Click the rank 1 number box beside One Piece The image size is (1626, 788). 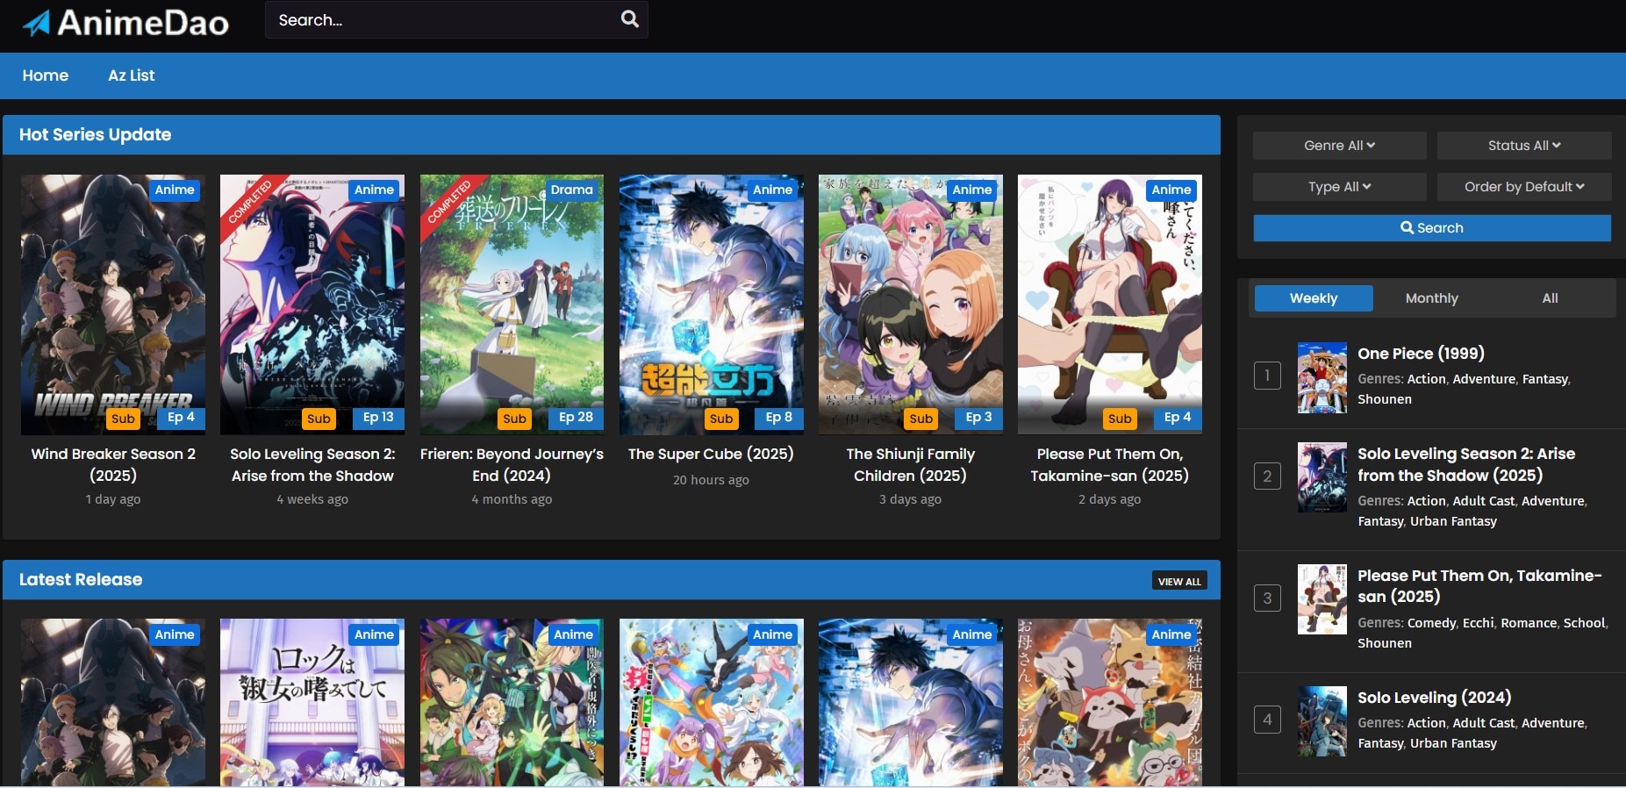1267,376
